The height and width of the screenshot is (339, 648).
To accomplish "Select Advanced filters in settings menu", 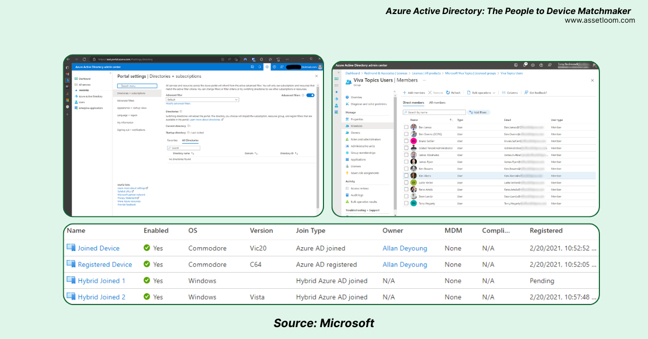I will (x=126, y=100).
